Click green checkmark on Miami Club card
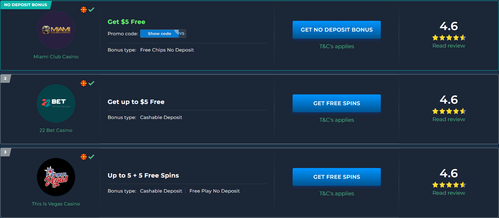 coord(92,10)
